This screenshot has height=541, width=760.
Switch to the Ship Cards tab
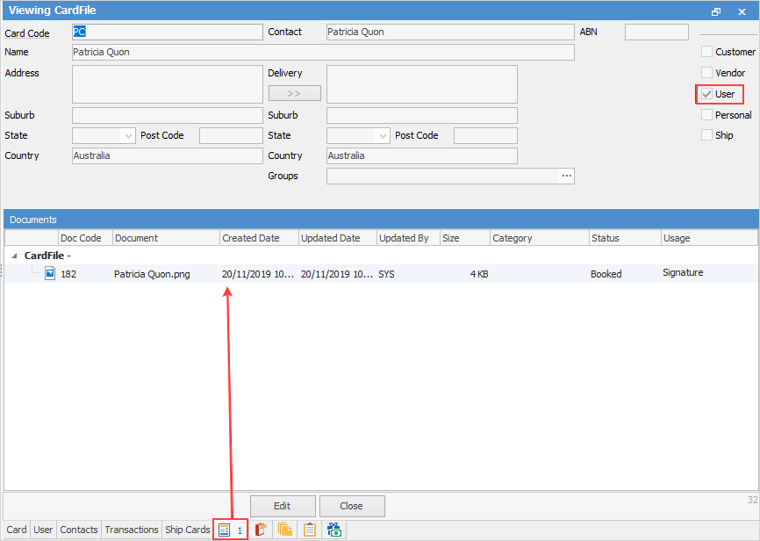coord(188,530)
